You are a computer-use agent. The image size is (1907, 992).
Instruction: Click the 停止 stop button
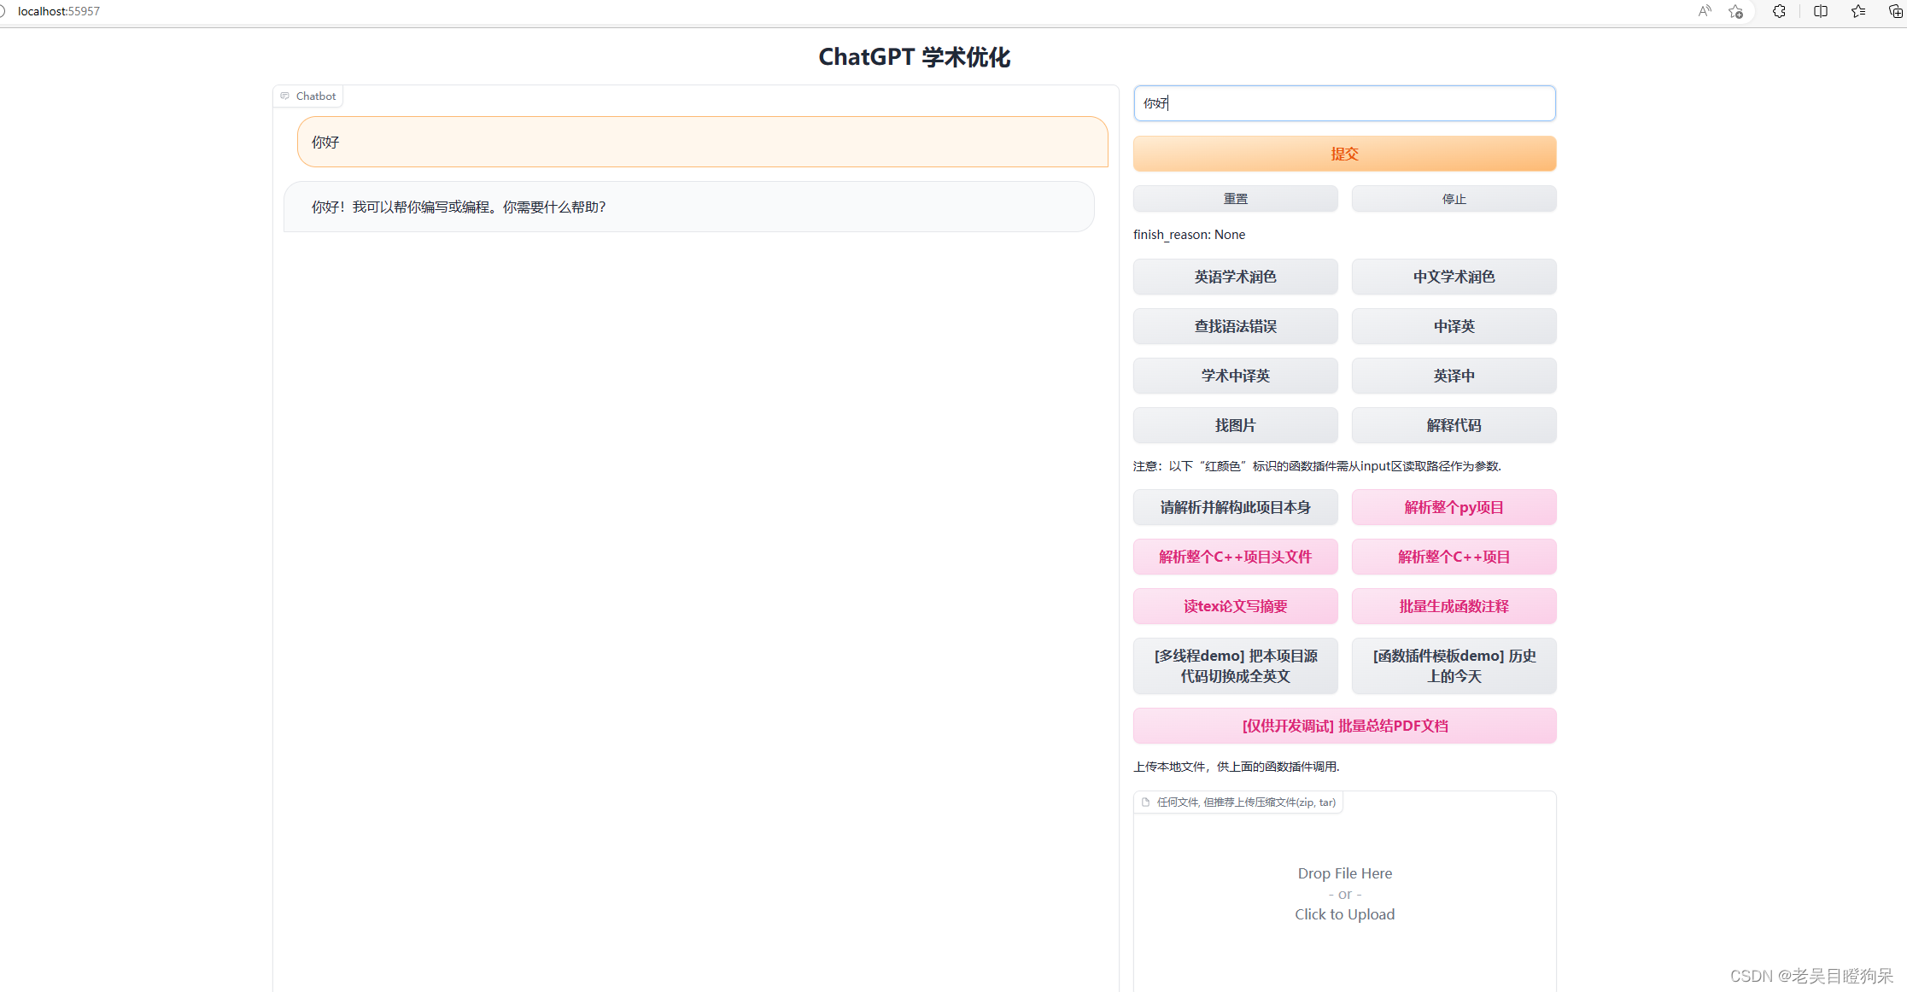[1454, 199]
